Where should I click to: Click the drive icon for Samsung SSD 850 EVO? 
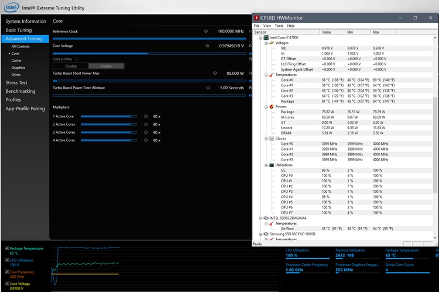point(266,234)
